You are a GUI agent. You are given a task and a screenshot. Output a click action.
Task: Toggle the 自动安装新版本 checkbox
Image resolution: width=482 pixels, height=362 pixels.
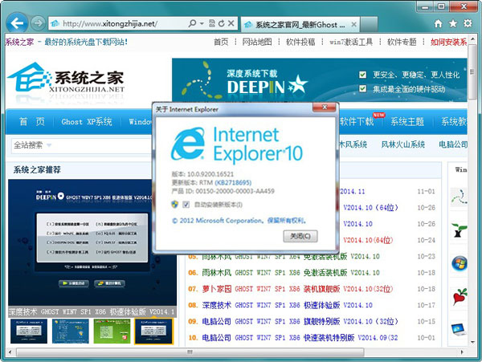coord(186,205)
